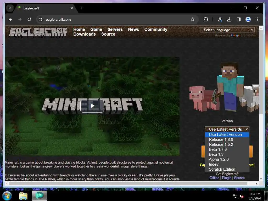Open the Extensions puzzle icon
The image size is (268, 201).
tap(206, 19)
